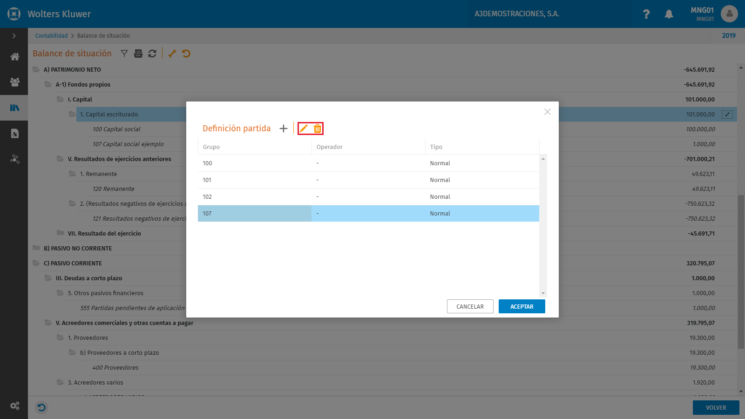Image resolution: width=745 pixels, height=419 pixels.
Task: Go to home icon in sidebar
Action: tap(14, 57)
